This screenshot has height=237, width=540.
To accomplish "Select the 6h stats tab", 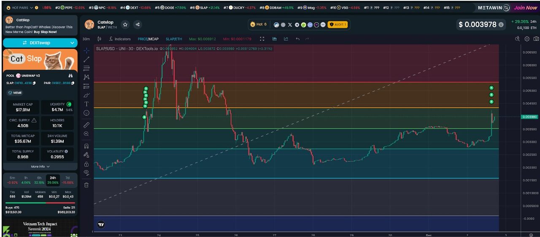I will pyautogui.click(x=40, y=181).
